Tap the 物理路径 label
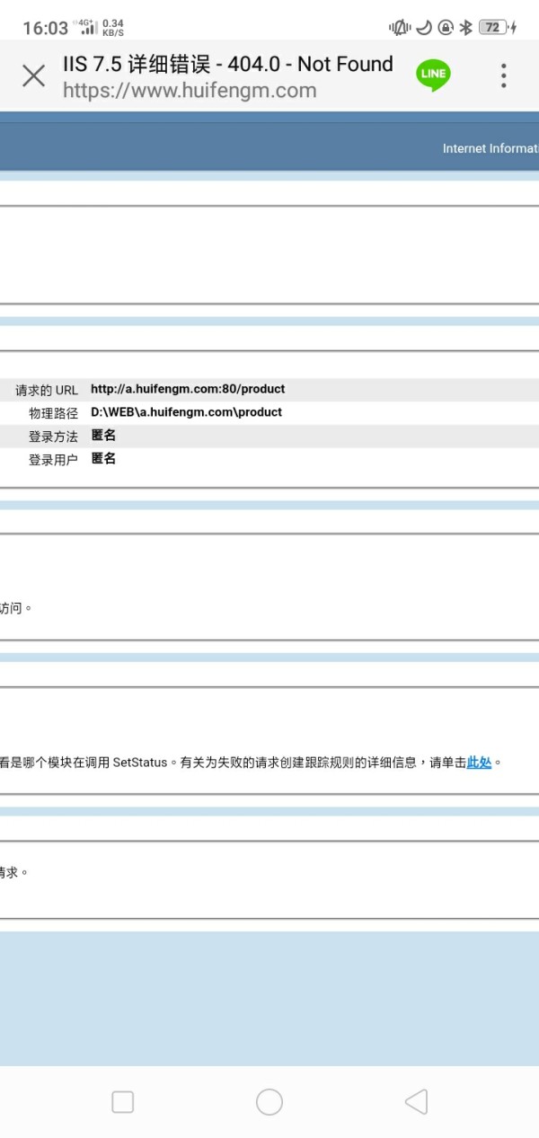The image size is (539, 1138). pyautogui.click(x=53, y=413)
